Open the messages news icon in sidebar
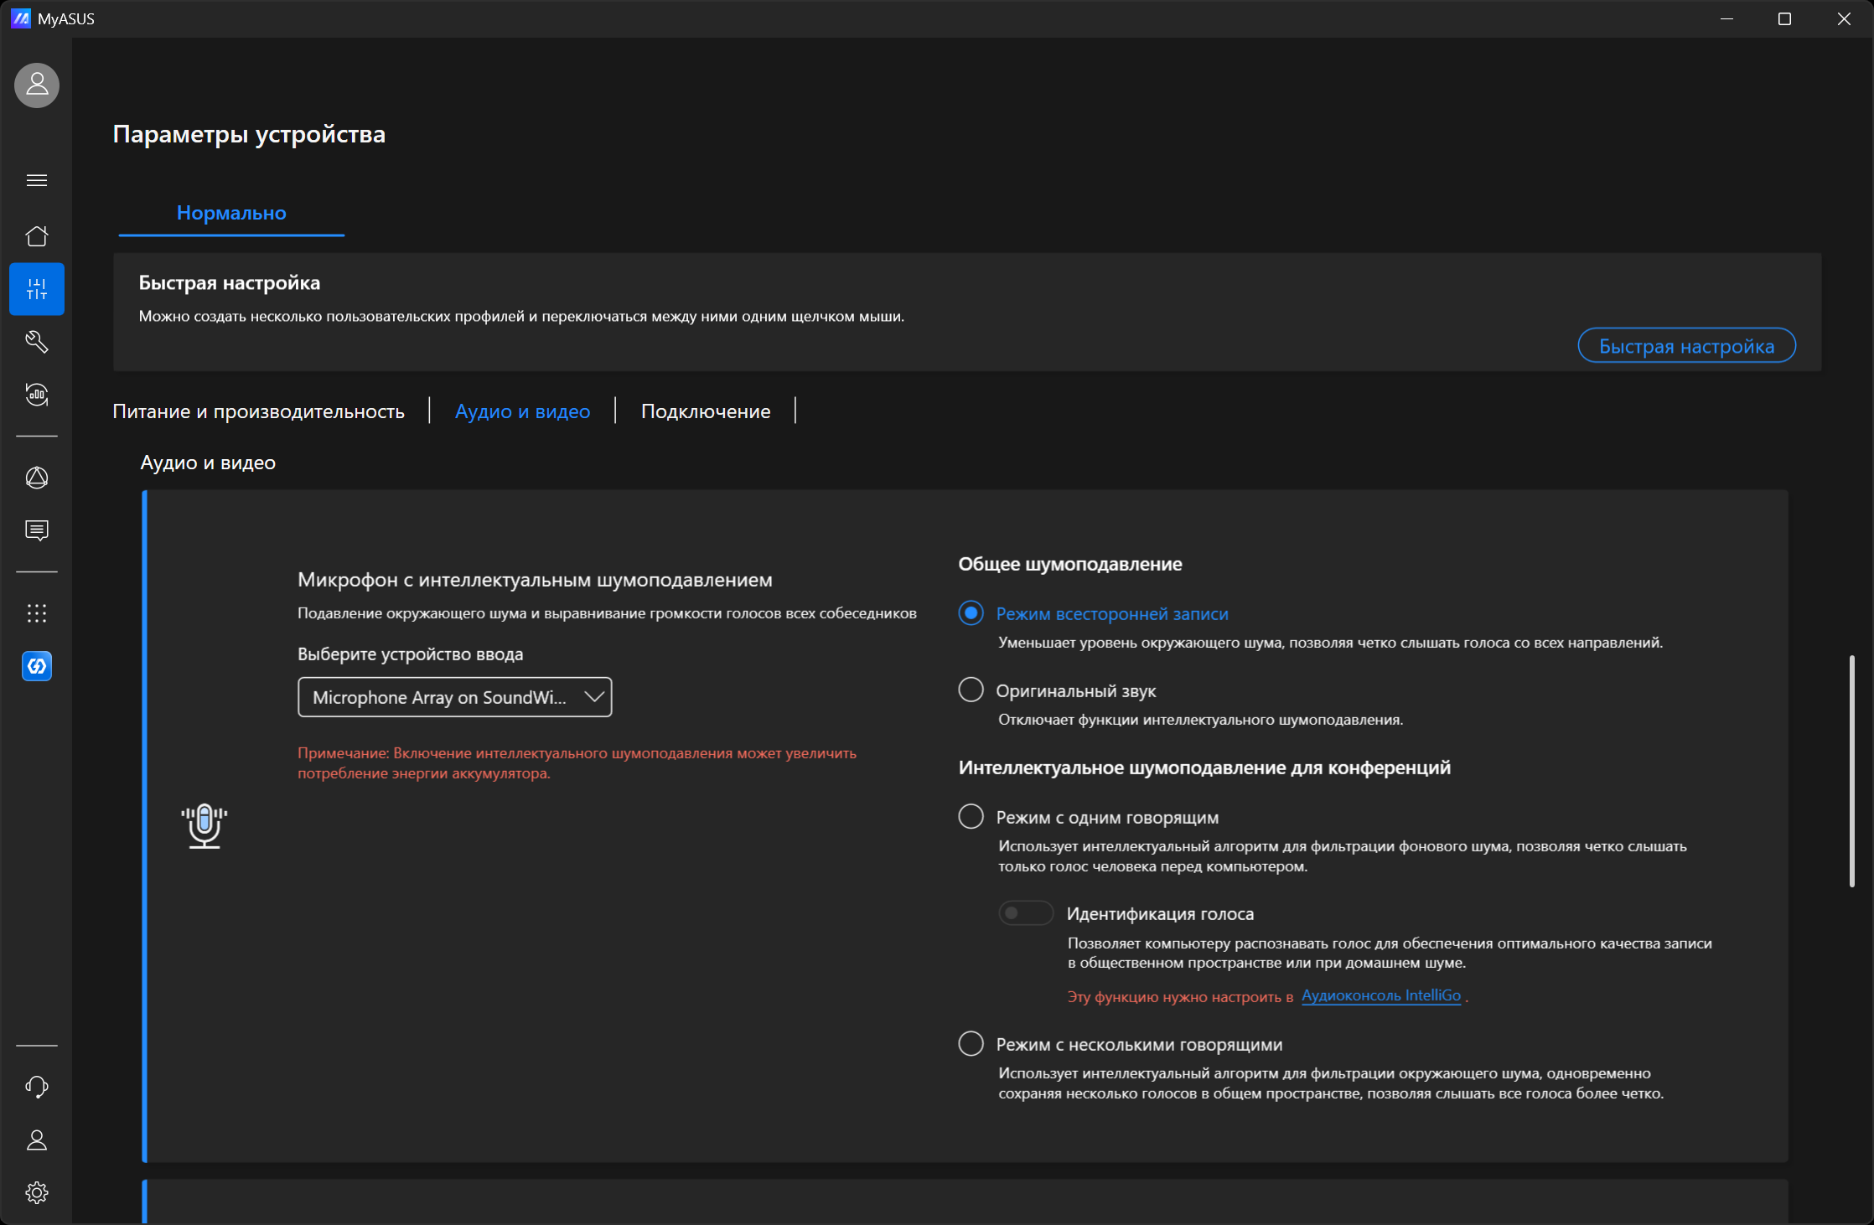 [37, 530]
